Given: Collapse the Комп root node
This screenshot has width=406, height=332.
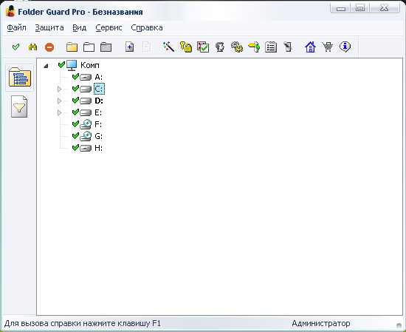Looking at the screenshot, I should [x=46, y=66].
